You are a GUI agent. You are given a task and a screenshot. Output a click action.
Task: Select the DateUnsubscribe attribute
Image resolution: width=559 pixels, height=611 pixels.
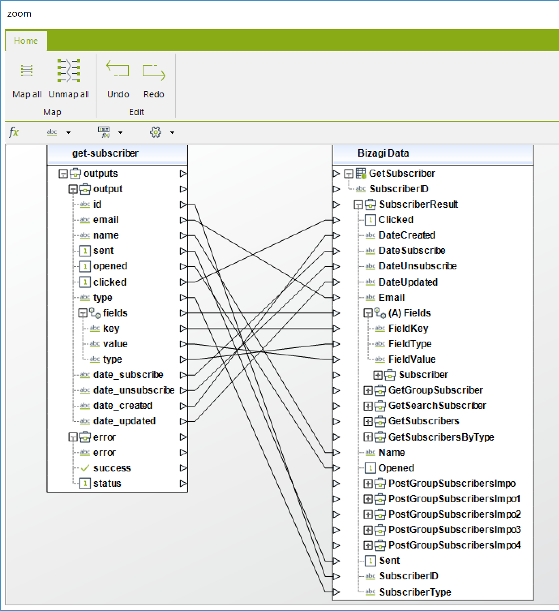(x=418, y=266)
